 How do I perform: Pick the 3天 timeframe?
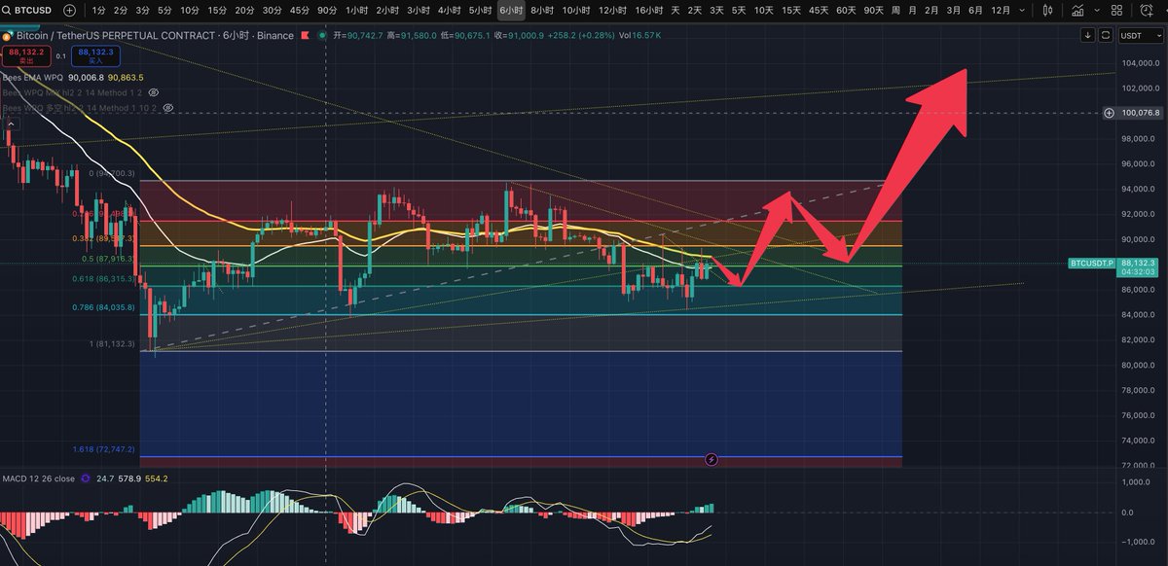pos(717,11)
